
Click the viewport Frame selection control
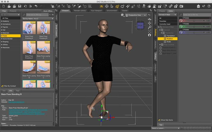tap(150, 31)
